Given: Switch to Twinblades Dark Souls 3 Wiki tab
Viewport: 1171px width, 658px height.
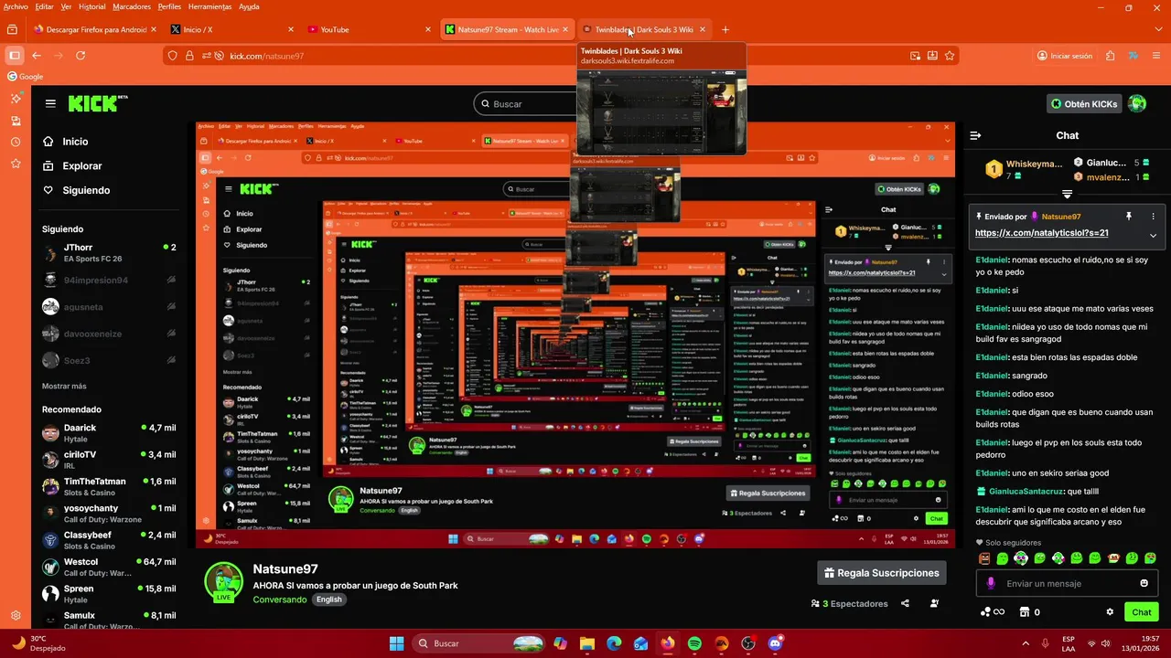Looking at the screenshot, I should [x=644, y=29].
